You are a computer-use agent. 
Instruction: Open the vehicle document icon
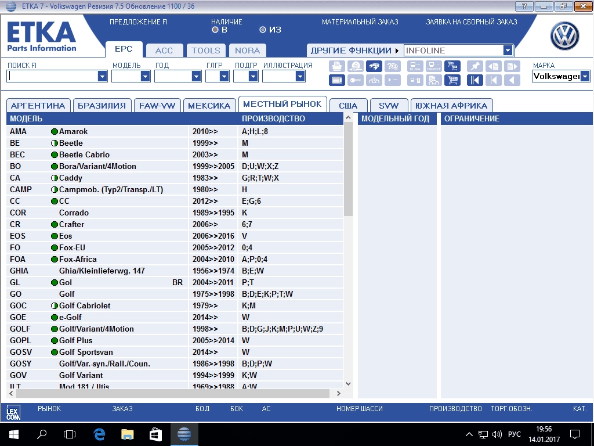tap(434, 80)
